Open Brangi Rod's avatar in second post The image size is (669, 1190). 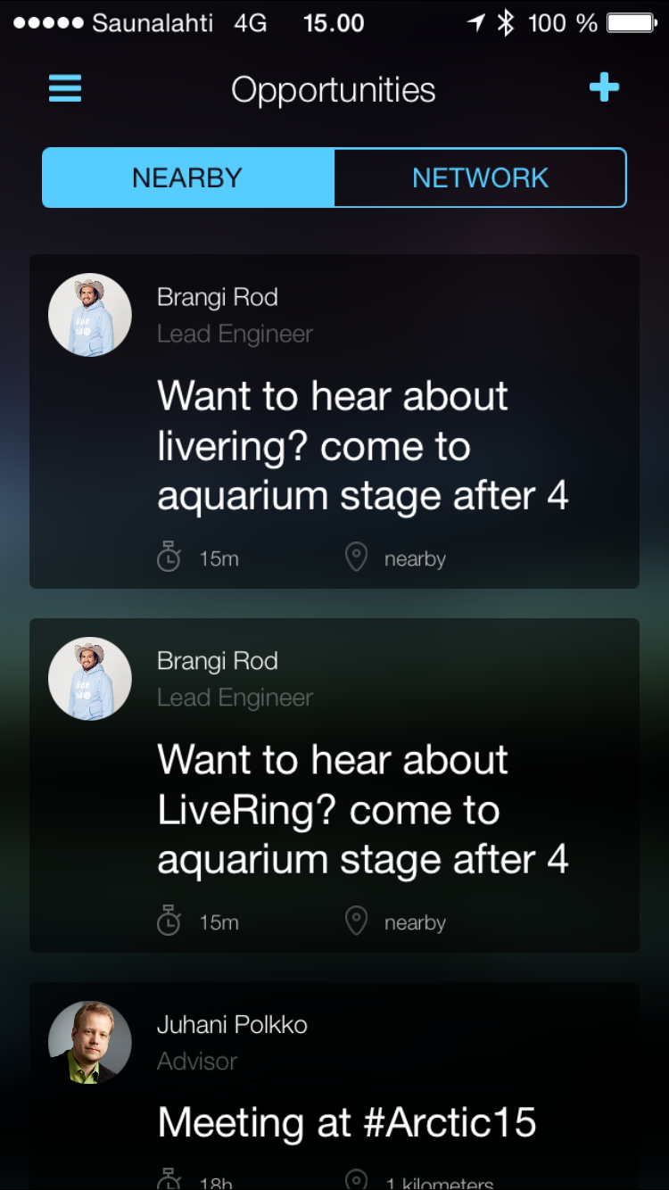coord(90,679)
